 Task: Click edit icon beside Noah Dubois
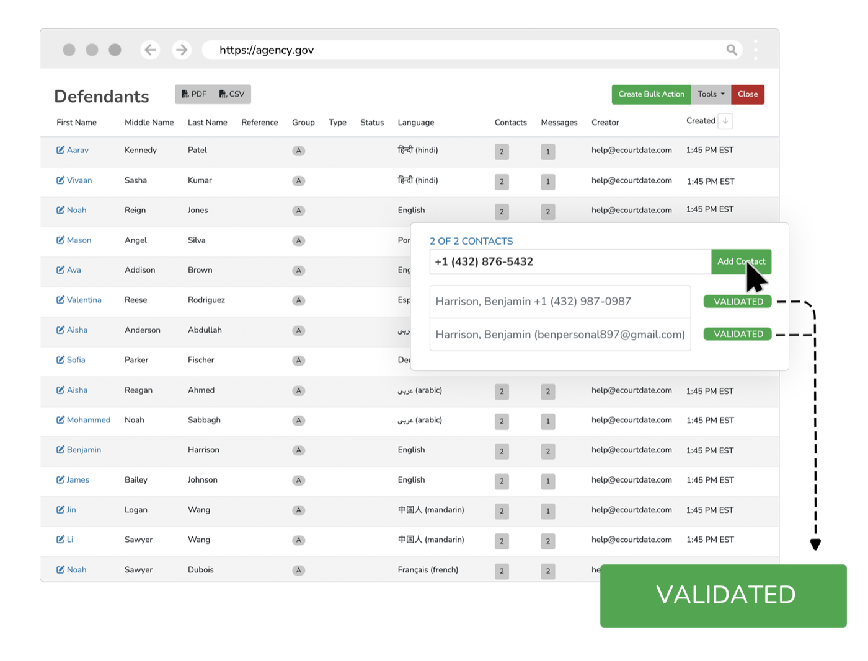click(60, 570)
